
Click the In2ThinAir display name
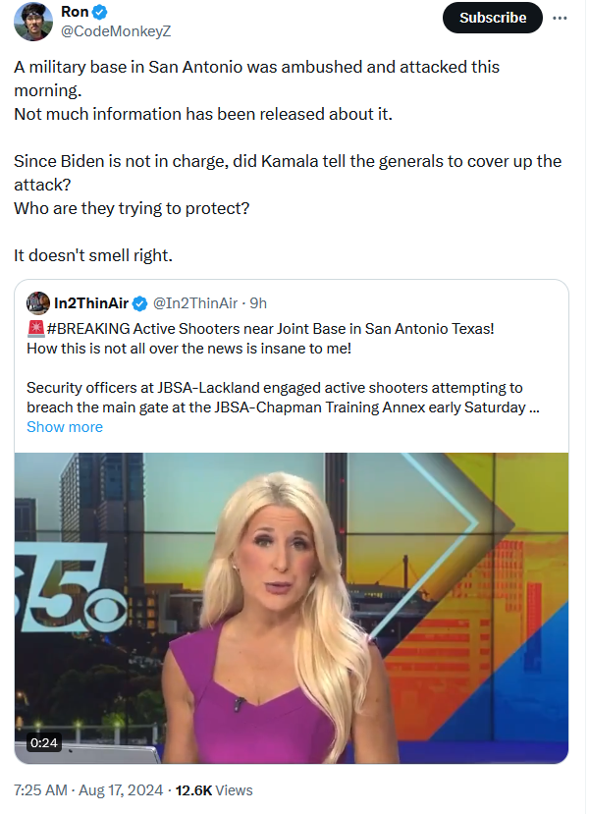[x=91, y=303]
